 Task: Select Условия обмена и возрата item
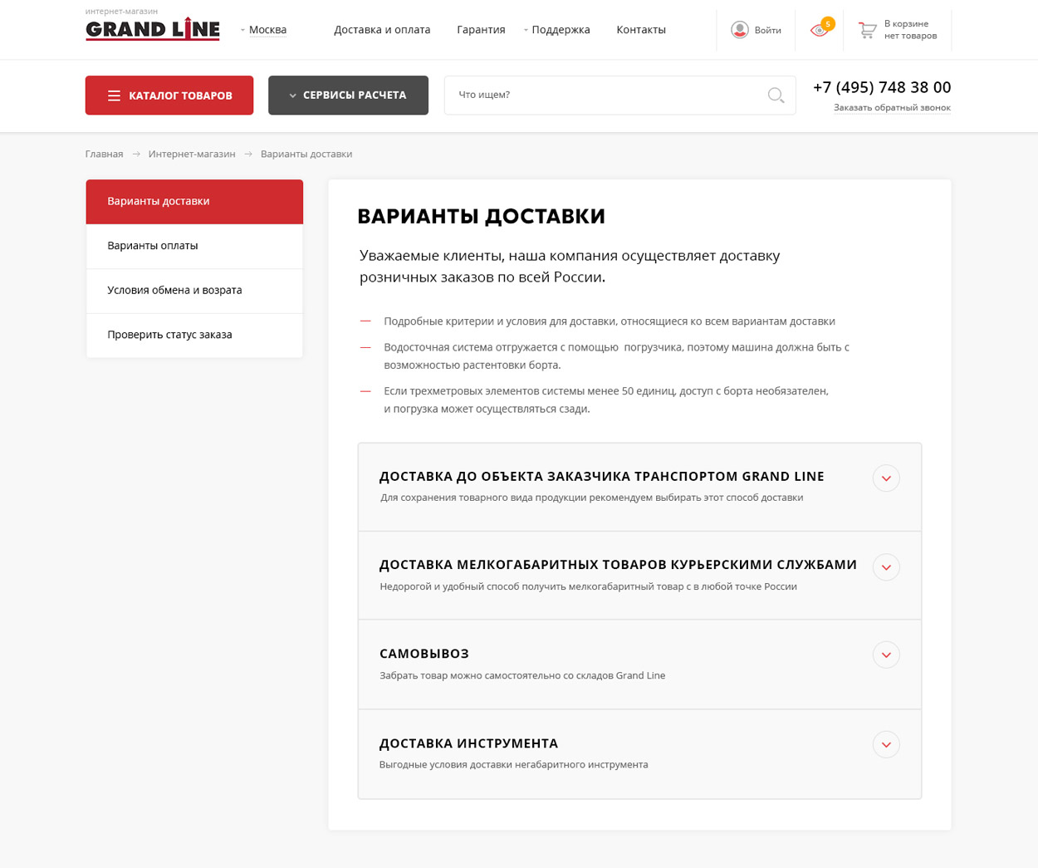tap(194, 291)
